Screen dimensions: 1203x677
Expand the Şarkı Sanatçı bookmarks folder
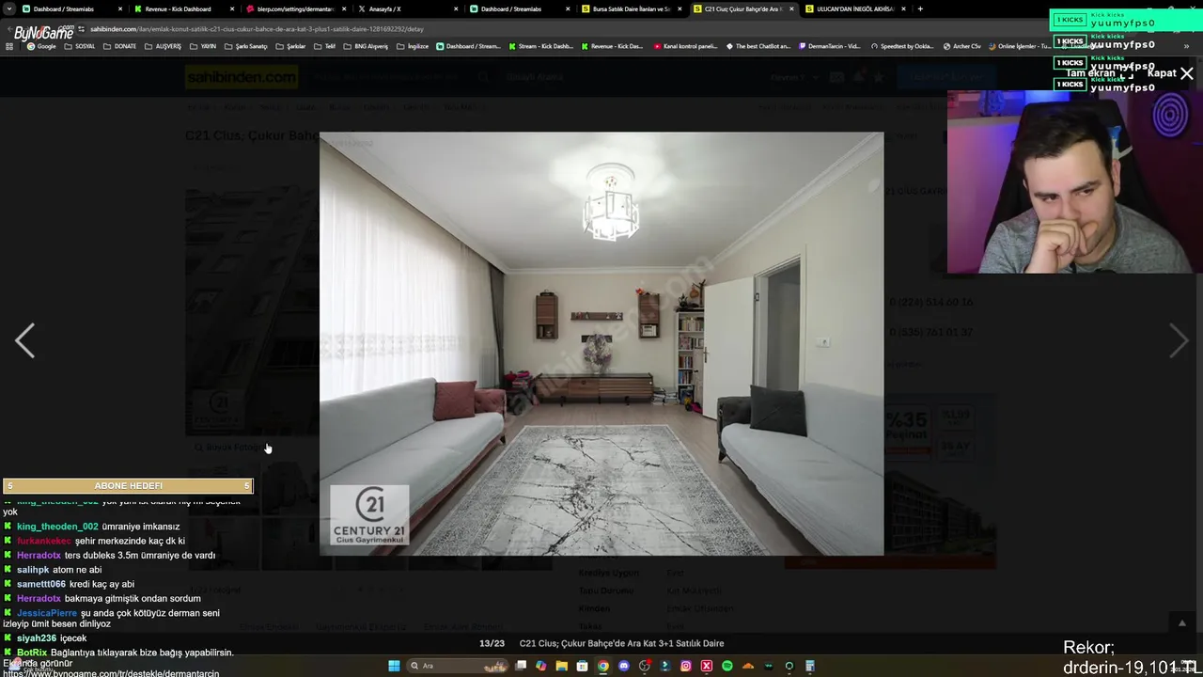[x=246, y=46]
